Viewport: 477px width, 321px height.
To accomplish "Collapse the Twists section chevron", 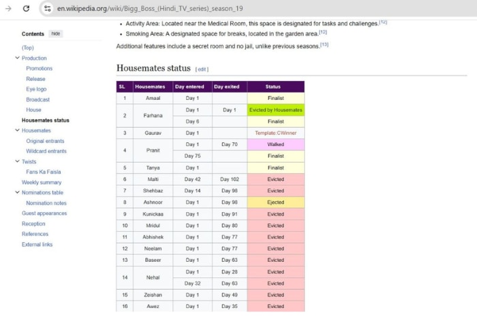I will pyautogui.click(x=17, y=162).
